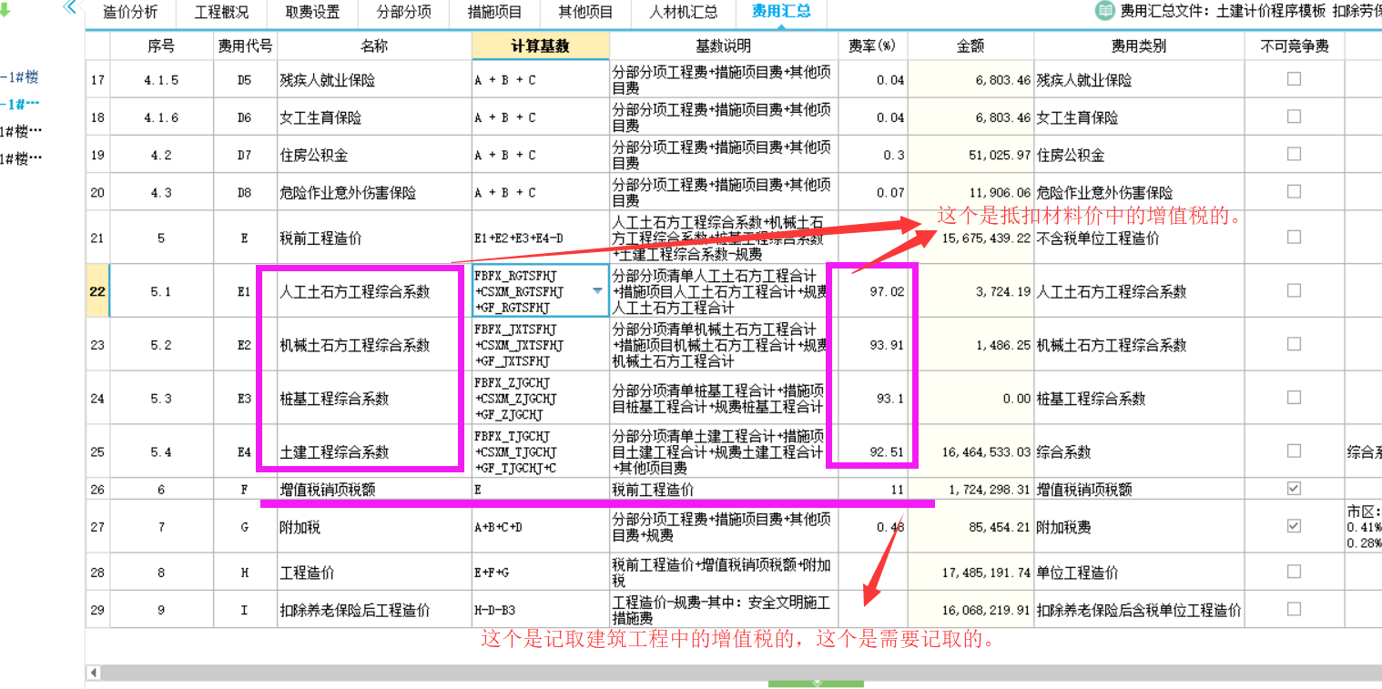Image resolution: width=1382 pixels, height=689 pixels.
Task: Select the -1#楼 tree item
Action: tap(20, 77)
